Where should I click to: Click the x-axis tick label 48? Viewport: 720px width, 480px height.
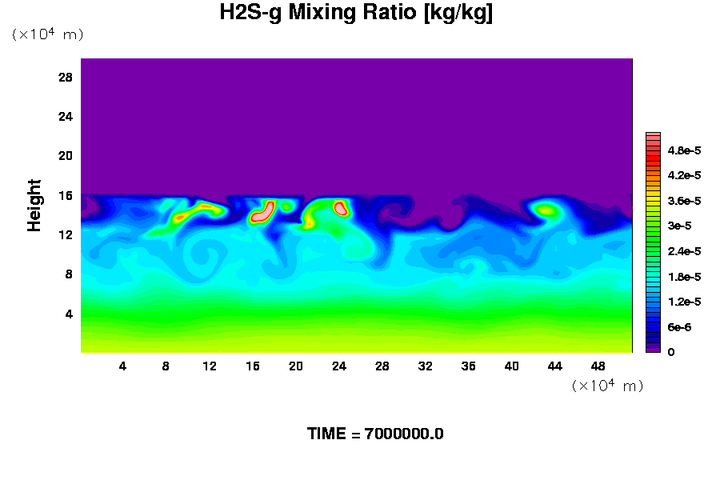pos(598,366)
